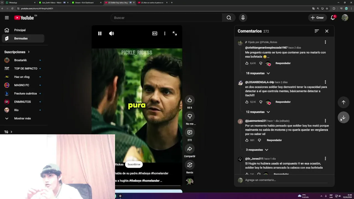
Task: Reply to juanmontes231's comment
Action: pos(274,140)
